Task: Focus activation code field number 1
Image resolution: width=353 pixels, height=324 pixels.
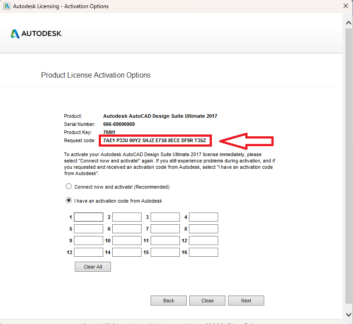Action: pos(88,217)
